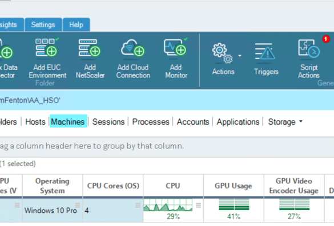Open the Actions gear icon
The image size is (334, 226).
223,53
